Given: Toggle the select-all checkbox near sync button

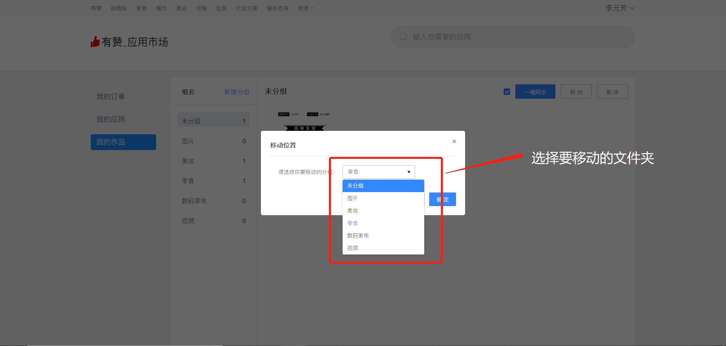Looking at the screenshot, I should [x=507, y=92].
